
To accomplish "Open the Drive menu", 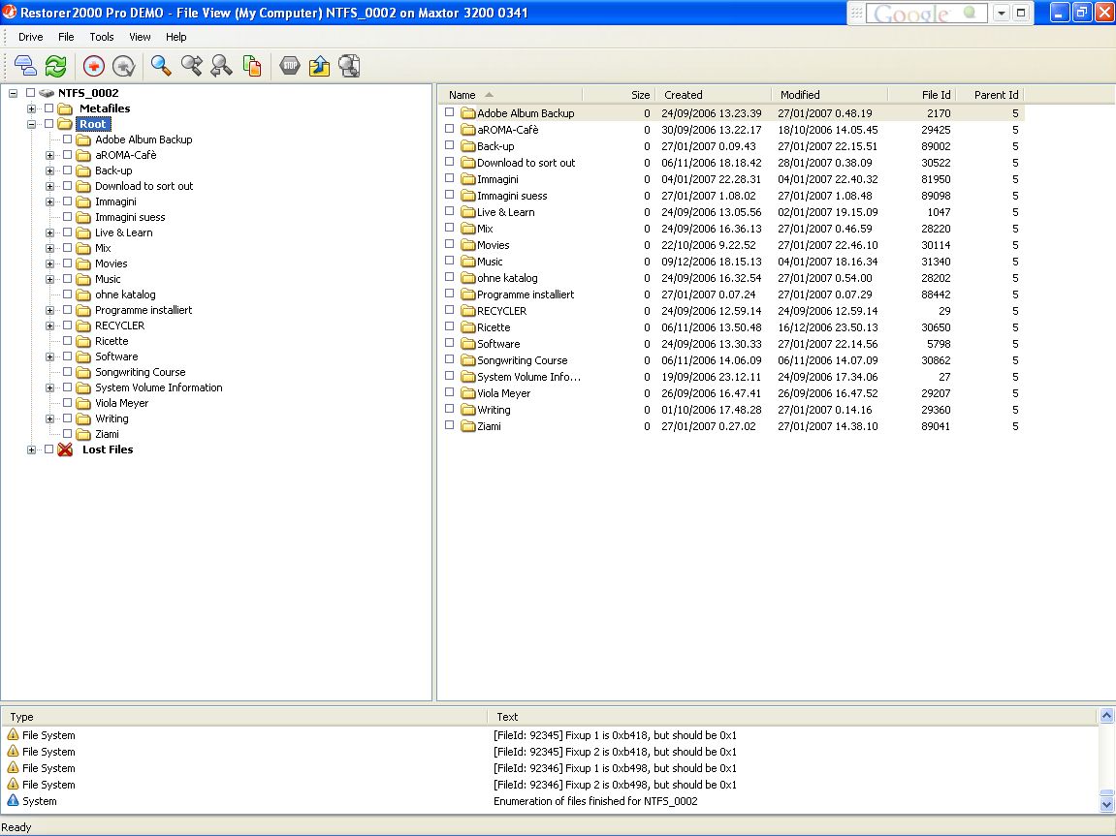I will pyautogui.click(x=31, y=37).
